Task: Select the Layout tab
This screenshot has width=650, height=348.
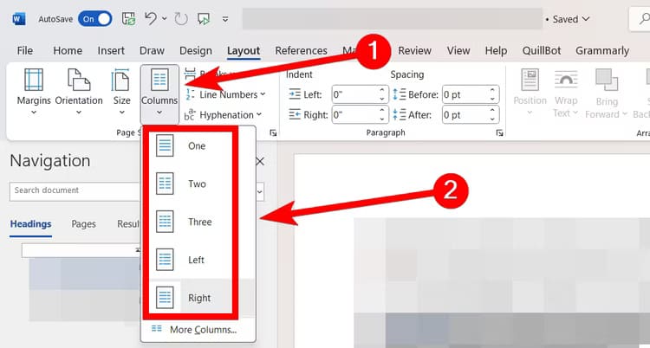Action: (244, 50)
